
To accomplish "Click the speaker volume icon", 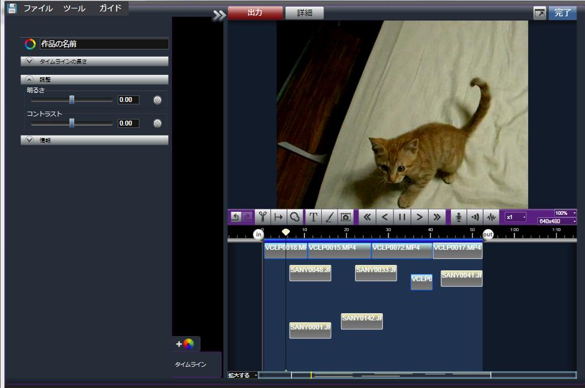I will (x=475, y=217).
